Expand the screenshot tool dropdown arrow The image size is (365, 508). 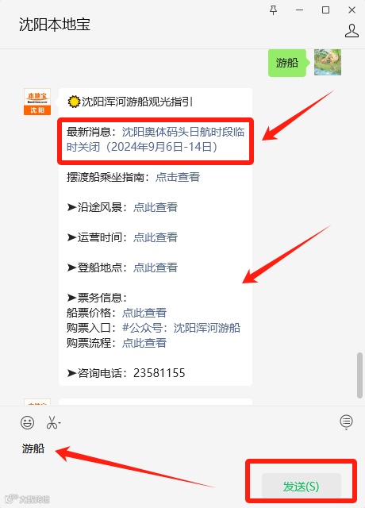(60, 423)
